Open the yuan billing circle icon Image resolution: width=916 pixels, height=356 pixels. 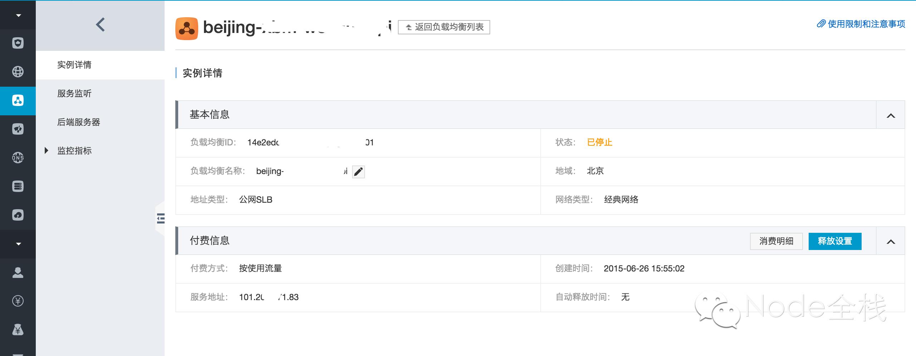[18, 301]
